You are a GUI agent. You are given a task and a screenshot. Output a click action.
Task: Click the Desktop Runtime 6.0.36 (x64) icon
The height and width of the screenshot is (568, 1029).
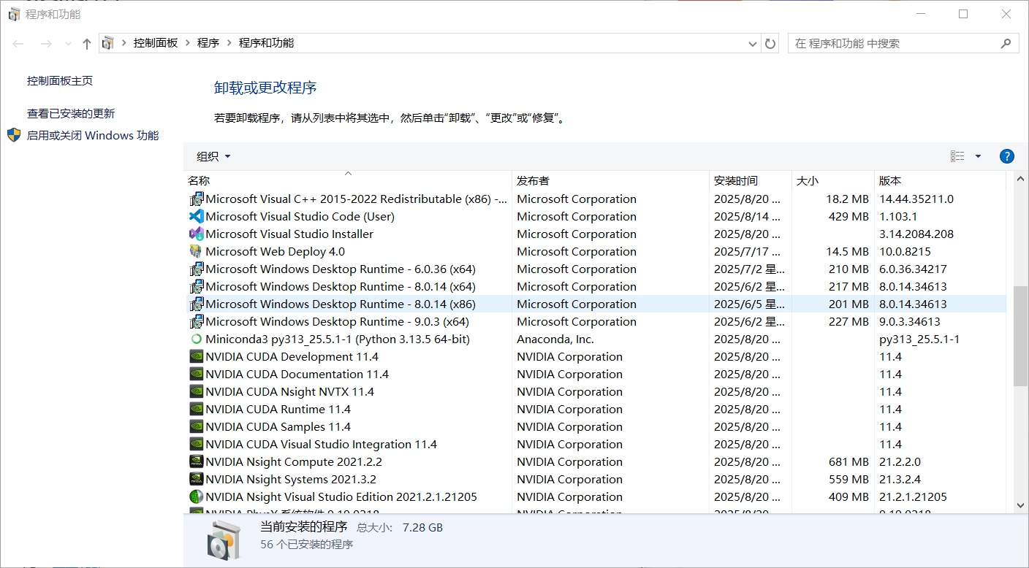(196, 269)
